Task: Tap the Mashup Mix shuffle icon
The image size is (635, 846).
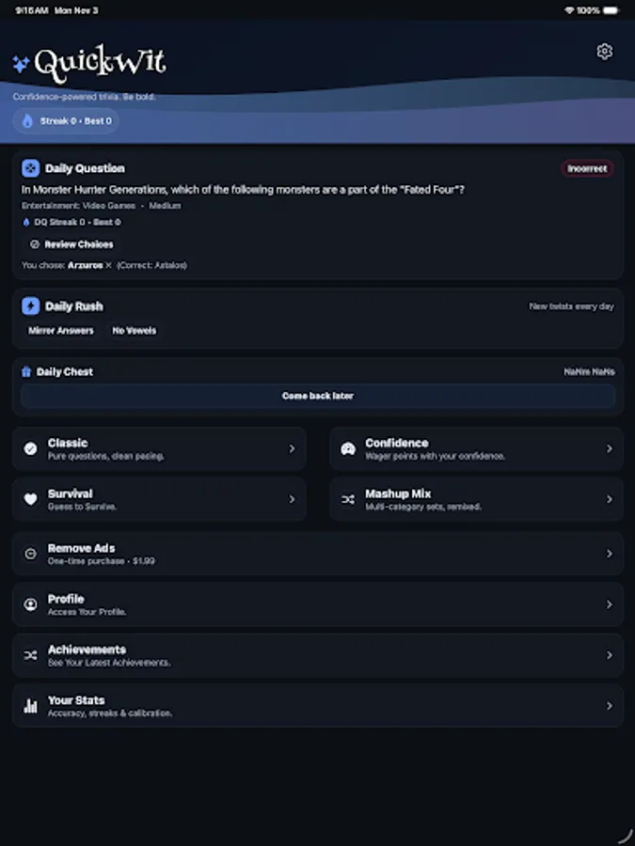Action: pos(348,500)
